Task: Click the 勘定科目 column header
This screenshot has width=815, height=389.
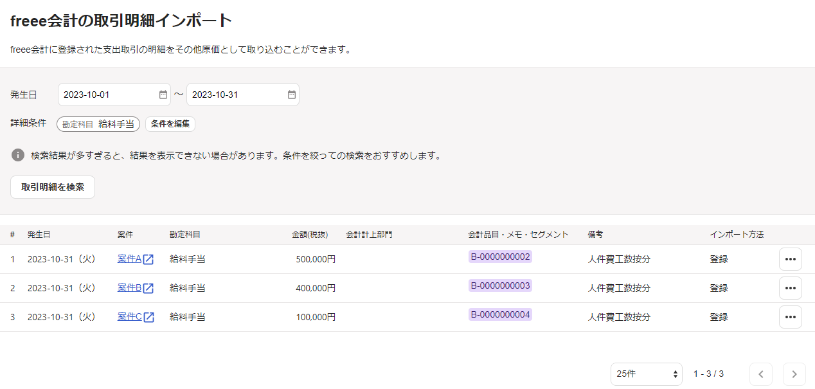Action: coord(185,235)
